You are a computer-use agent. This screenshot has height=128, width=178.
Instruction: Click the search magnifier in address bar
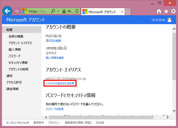tap(53, 11)
